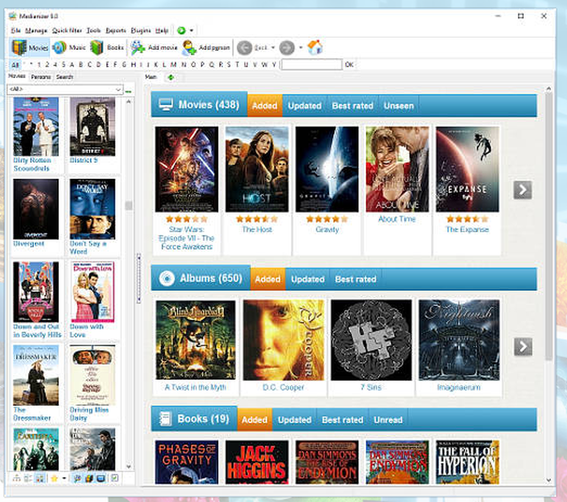Click the monitor icon in Movies header
This screenshot has width=567, height=502.
tap(166, 105)
